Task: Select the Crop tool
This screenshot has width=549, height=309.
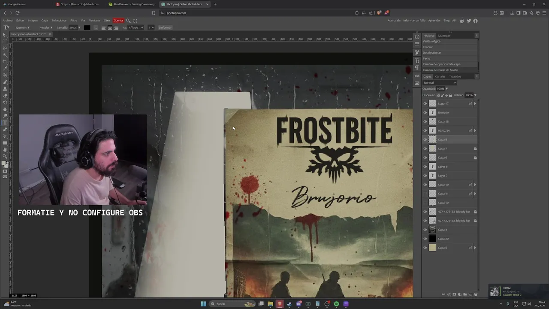Action: tap(5, 62)
